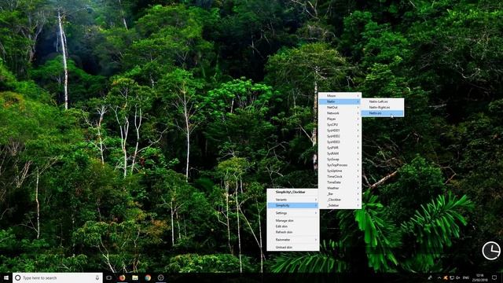Open the _Clockbar skin folder
503x283 pixels.
340,200
